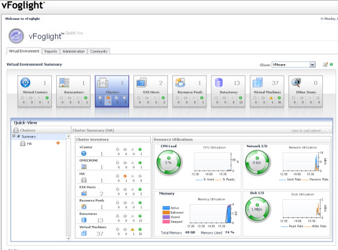Click the Datastores icon in Cluster Inventory
The image size is (338, 250).
pos(84,220)
